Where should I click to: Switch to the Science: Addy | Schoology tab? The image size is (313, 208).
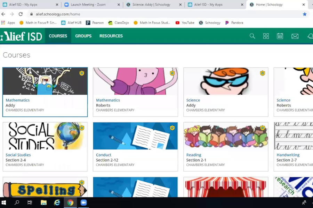click(x=154, y=5)
